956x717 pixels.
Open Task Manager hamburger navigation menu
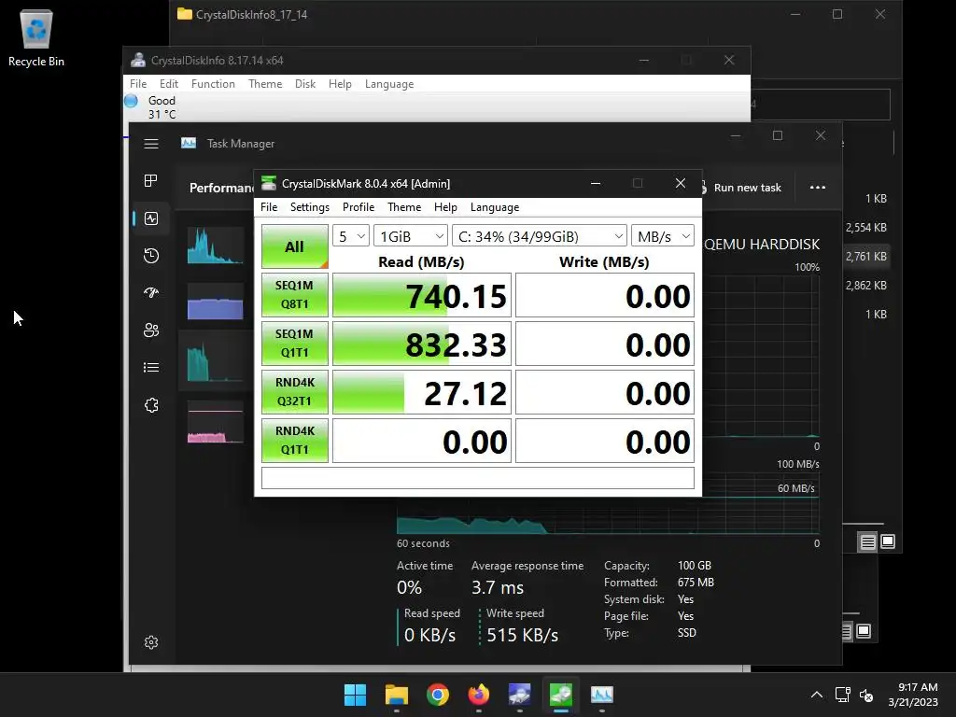[151, 144]
